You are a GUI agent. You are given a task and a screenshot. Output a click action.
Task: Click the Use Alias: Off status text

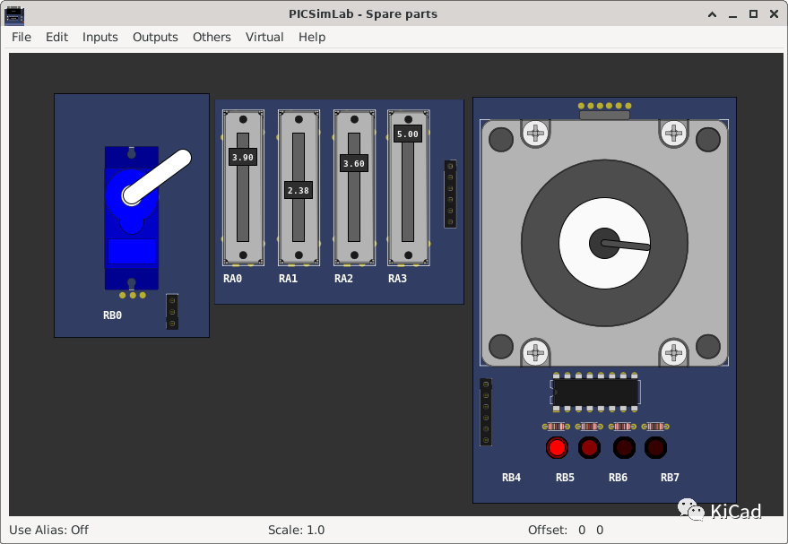coord(49,530)
